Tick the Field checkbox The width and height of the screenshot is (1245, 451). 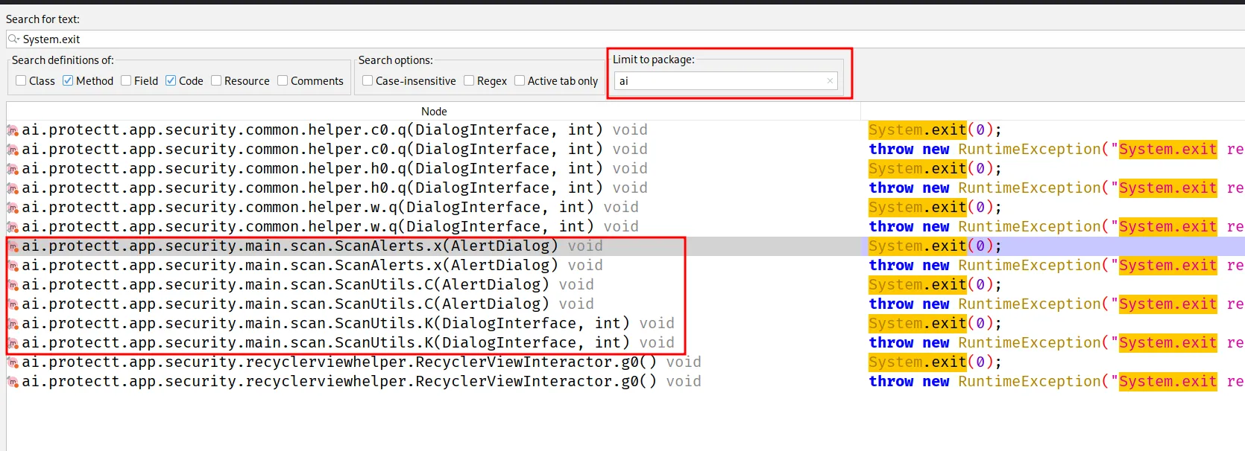(x=126, y=80)
